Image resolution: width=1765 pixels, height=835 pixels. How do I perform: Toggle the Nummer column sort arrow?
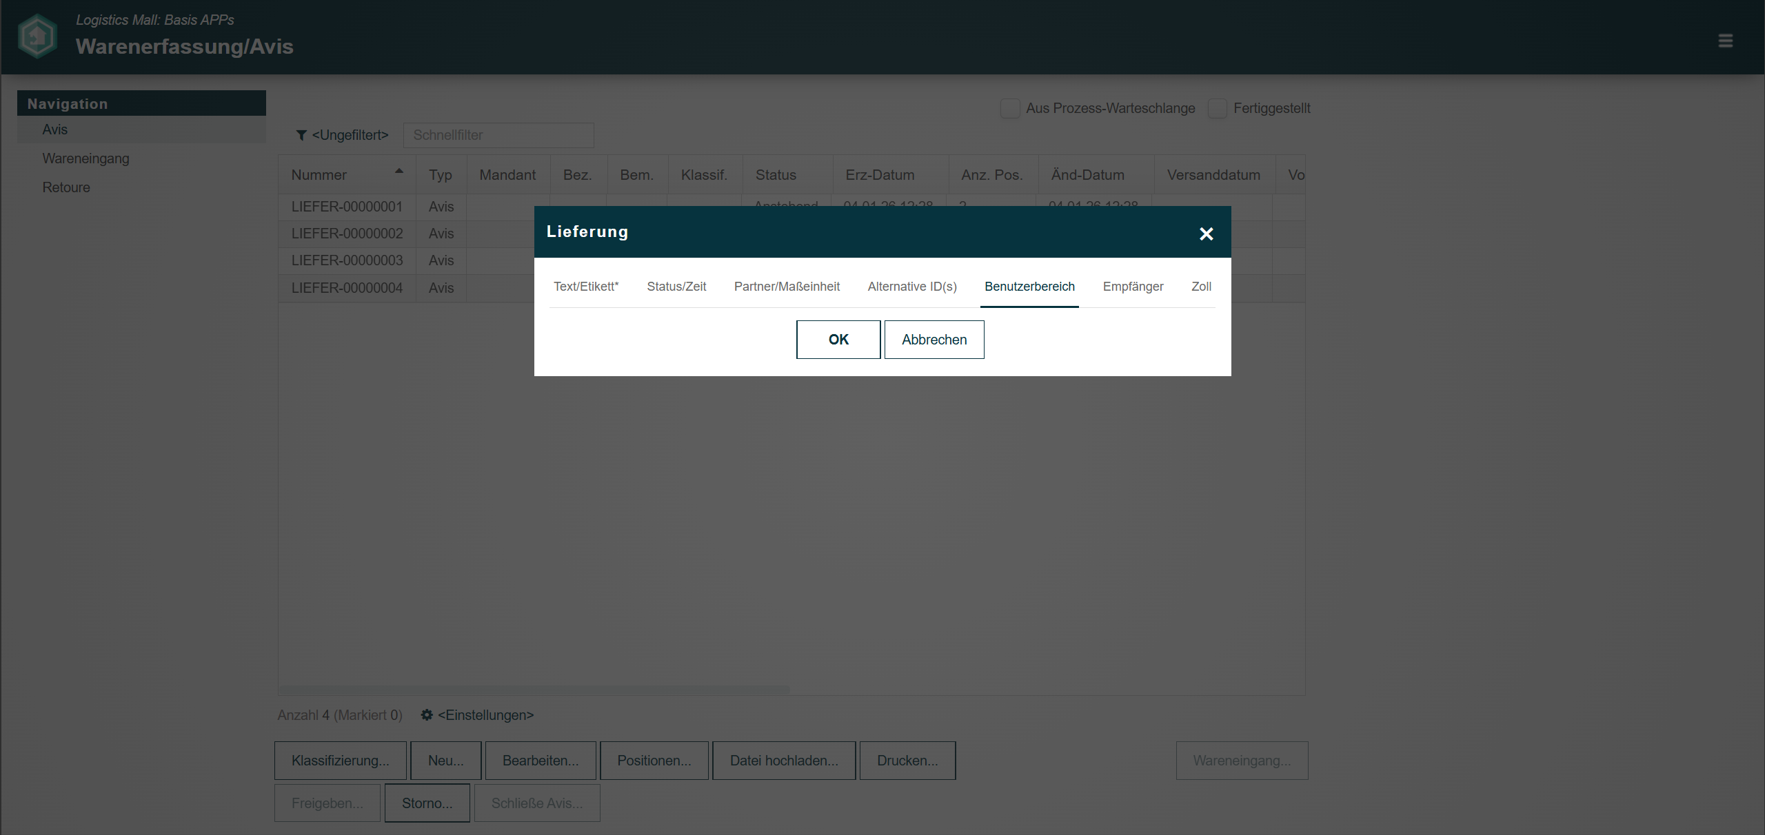pos(399,171)
